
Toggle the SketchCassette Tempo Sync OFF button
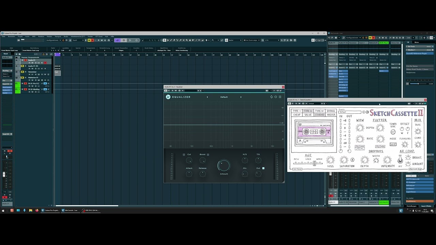[x=393, y=132]
